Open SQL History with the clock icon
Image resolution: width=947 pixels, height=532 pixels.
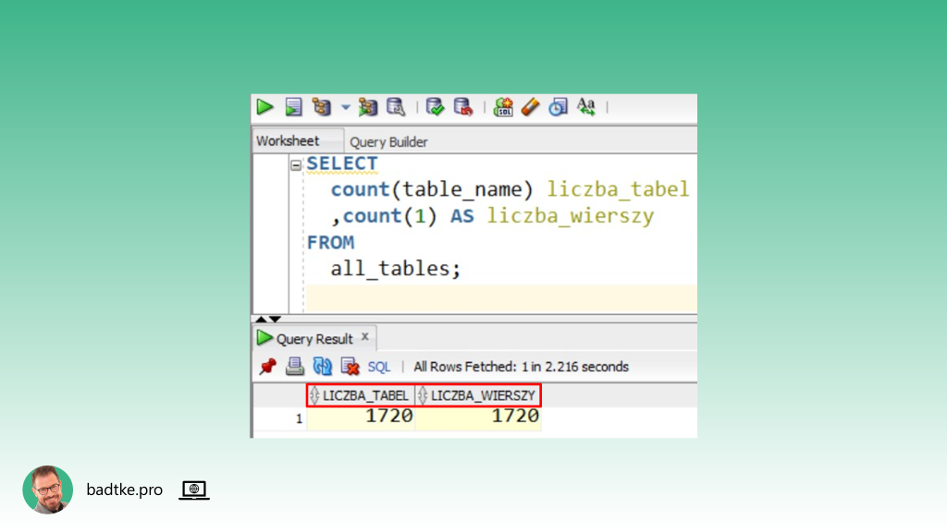click(558, 107)
